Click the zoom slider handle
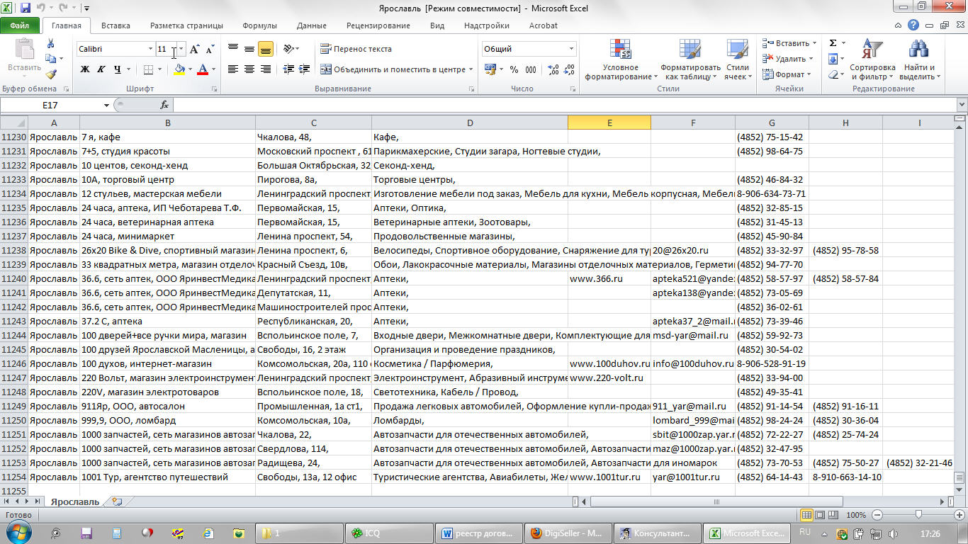Viewport: 968px width, 544px height. (x=918, y=515)
